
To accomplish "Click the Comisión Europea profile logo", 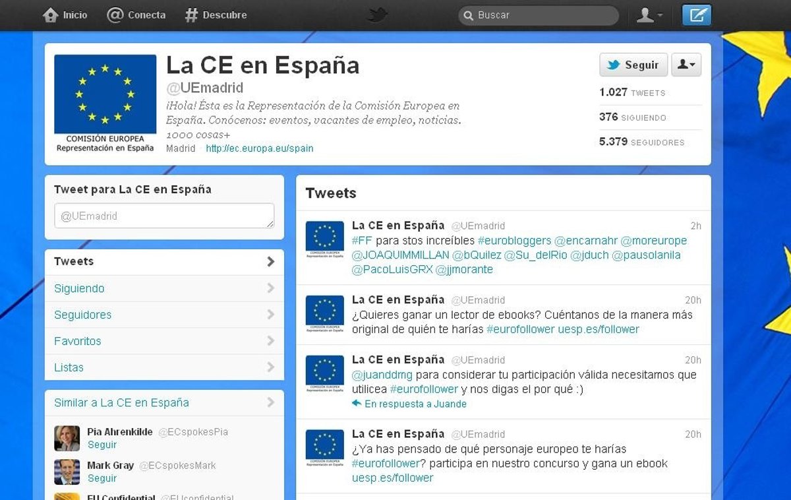I will (x=105, y=104).
